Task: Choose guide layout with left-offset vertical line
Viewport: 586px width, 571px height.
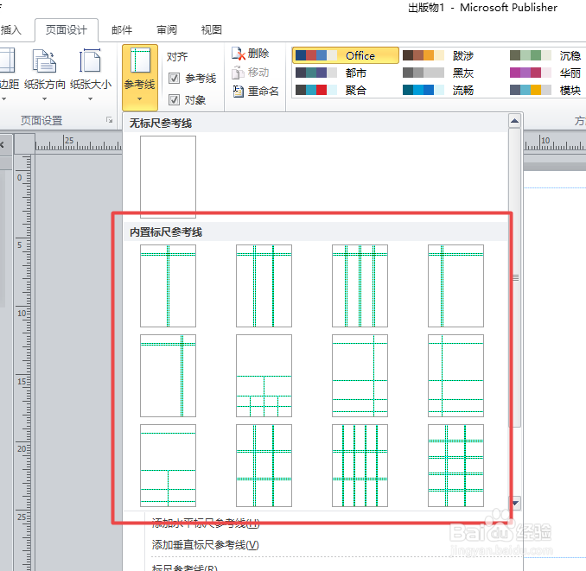Action: (x=455, y=286)
